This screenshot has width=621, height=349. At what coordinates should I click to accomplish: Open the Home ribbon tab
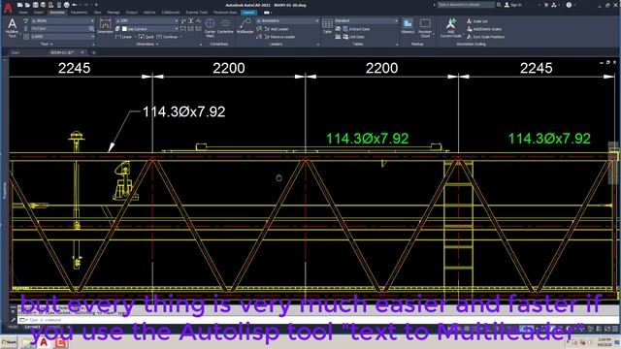(x=23, y=13)
